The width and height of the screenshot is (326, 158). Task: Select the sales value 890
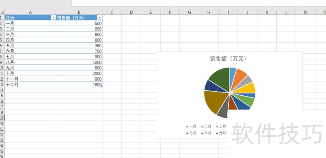click(x=79, y=29)
